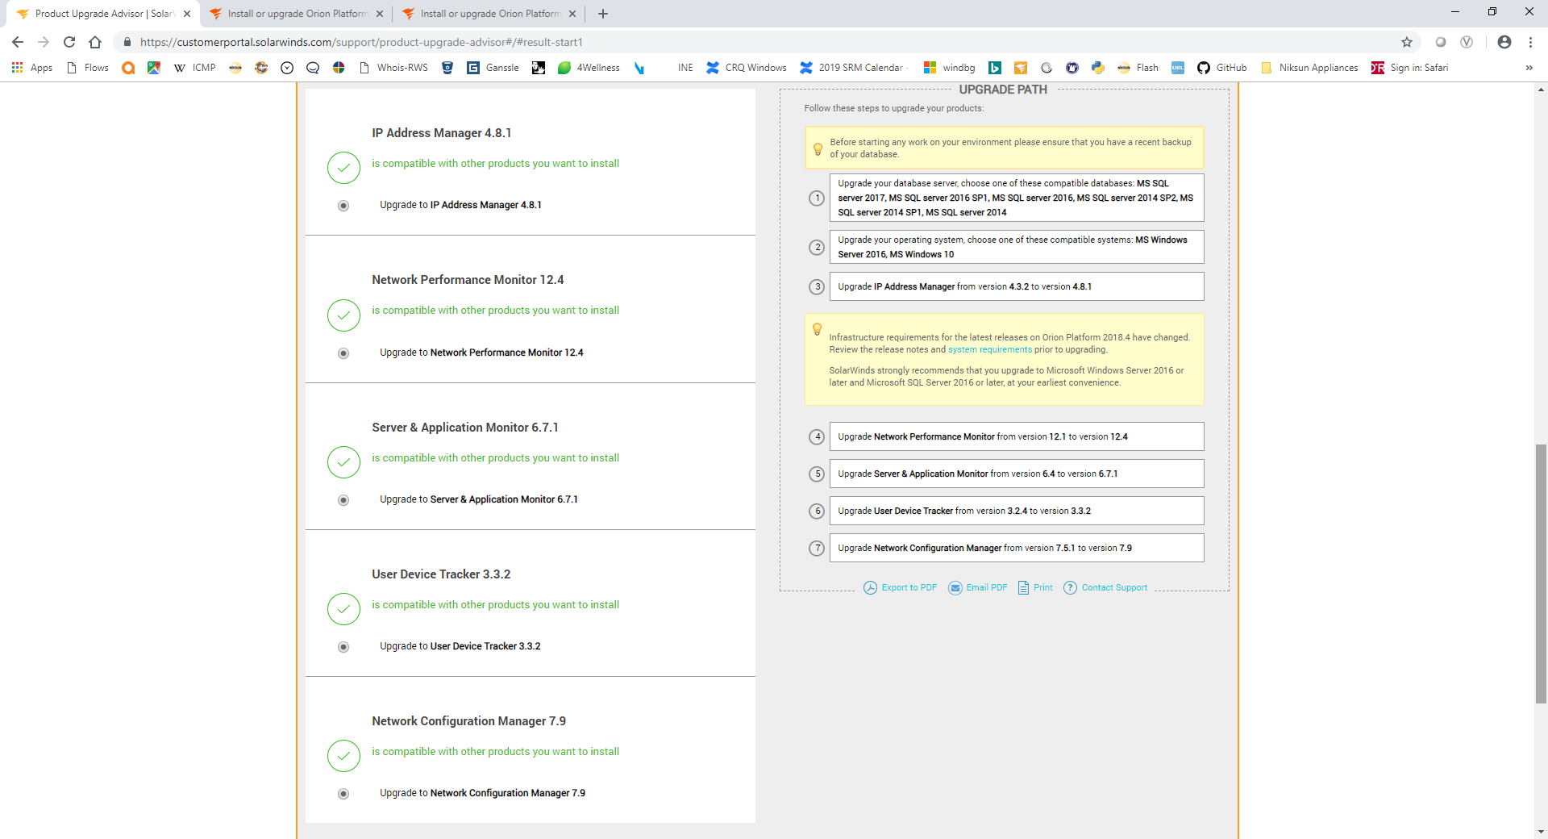Viewport: 1548px width, 839px height.
Task: Open a new browser tab
Action: coord(603,14)
